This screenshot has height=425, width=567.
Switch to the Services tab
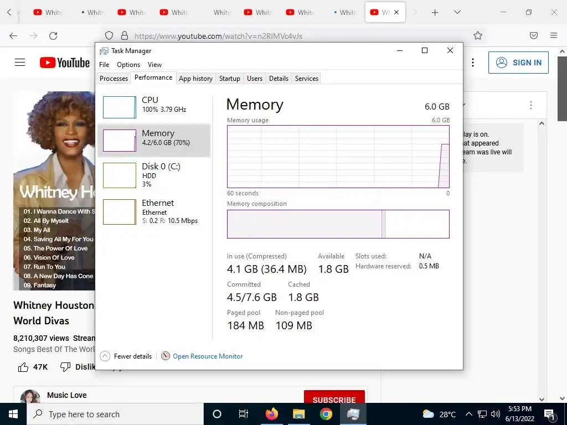(x=307, y=79)
